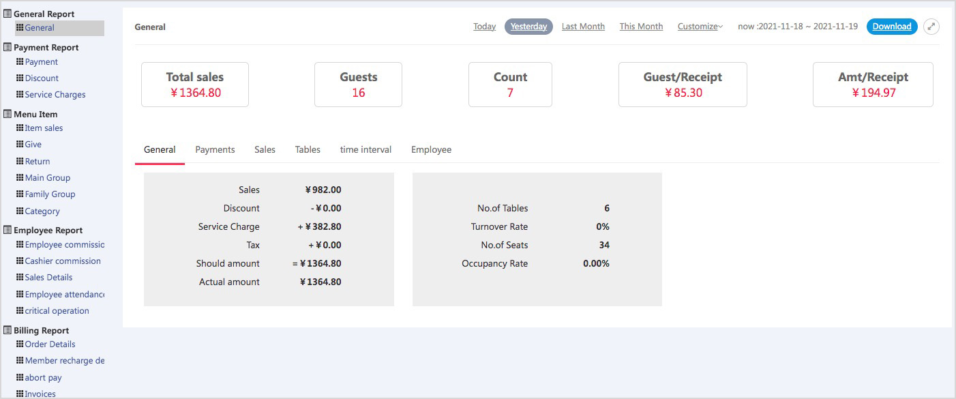Image resolution: width=956 pixels, height=399 pixels.
Task: Click grid icon next to Item sales
Action: pyautogui.click(x=20, y=128)
